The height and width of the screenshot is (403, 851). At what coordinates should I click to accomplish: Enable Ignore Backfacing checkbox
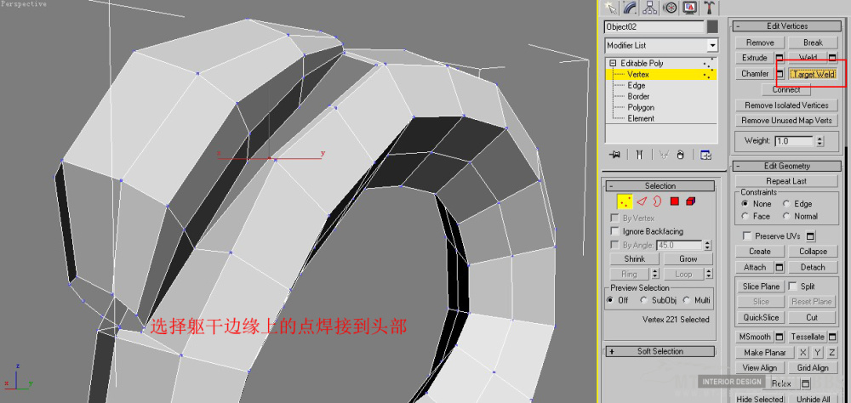615,231
